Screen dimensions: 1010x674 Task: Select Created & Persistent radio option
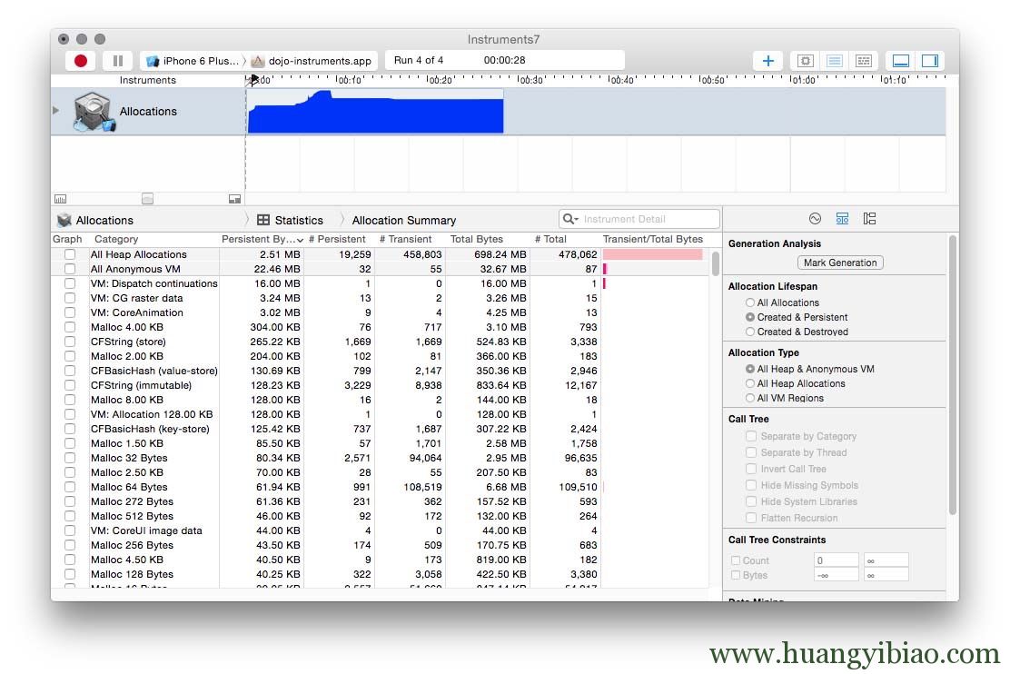(x=749, y=317)
